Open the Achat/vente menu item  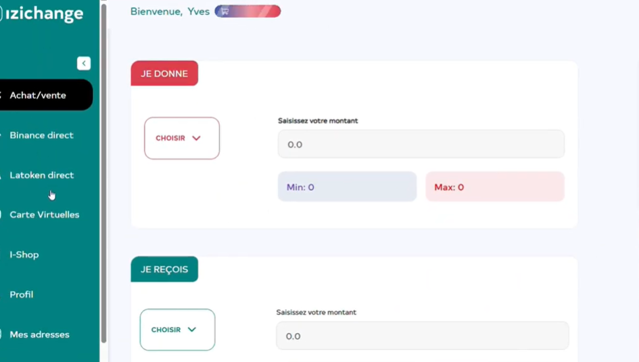(38, 95)
